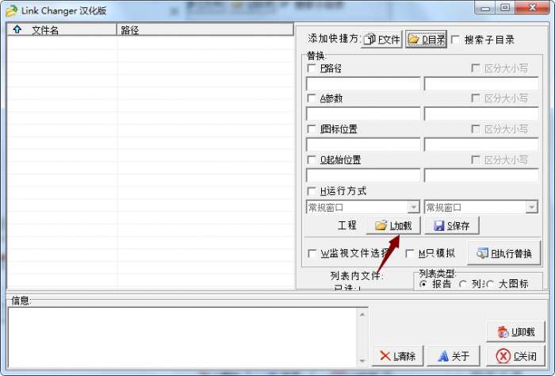Select the 报告 list type radio
This screenshot has height=376, width=555.
tap(423, 284)
